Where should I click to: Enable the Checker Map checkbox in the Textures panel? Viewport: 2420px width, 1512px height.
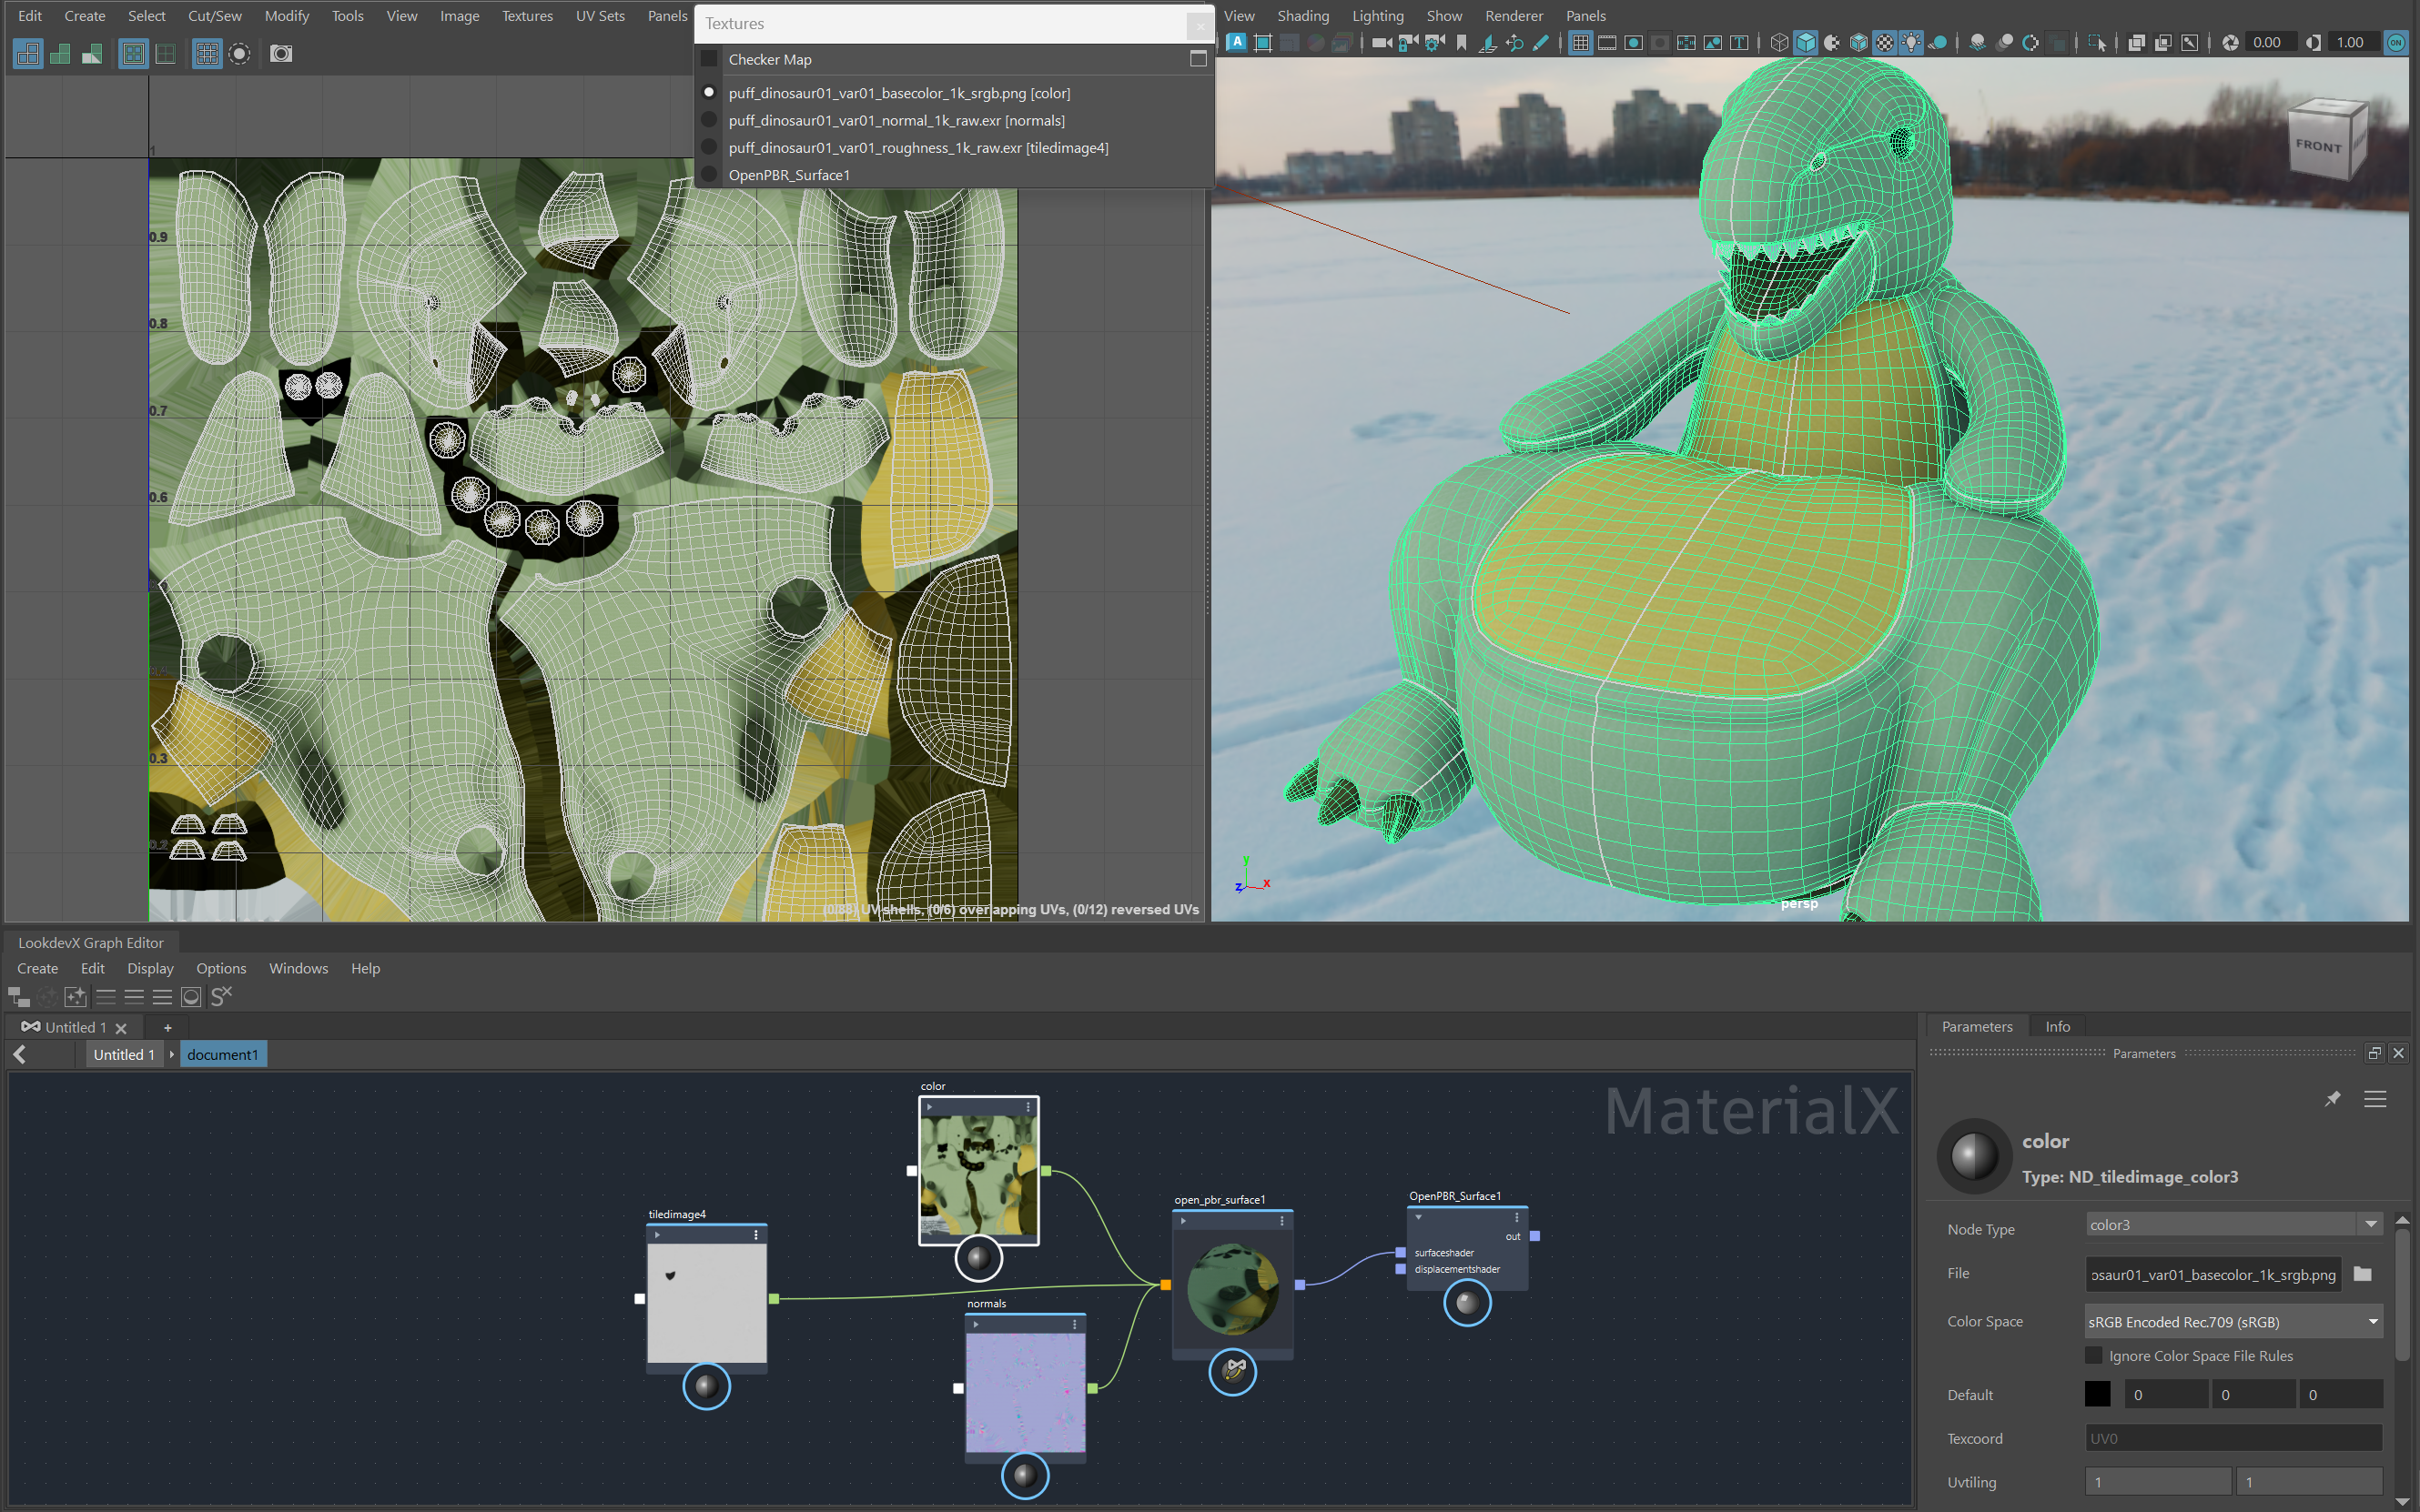point(709,58)
